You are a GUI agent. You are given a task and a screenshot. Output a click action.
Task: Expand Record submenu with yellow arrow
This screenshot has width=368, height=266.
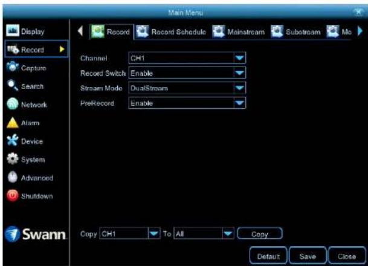(x=62, y=49)
